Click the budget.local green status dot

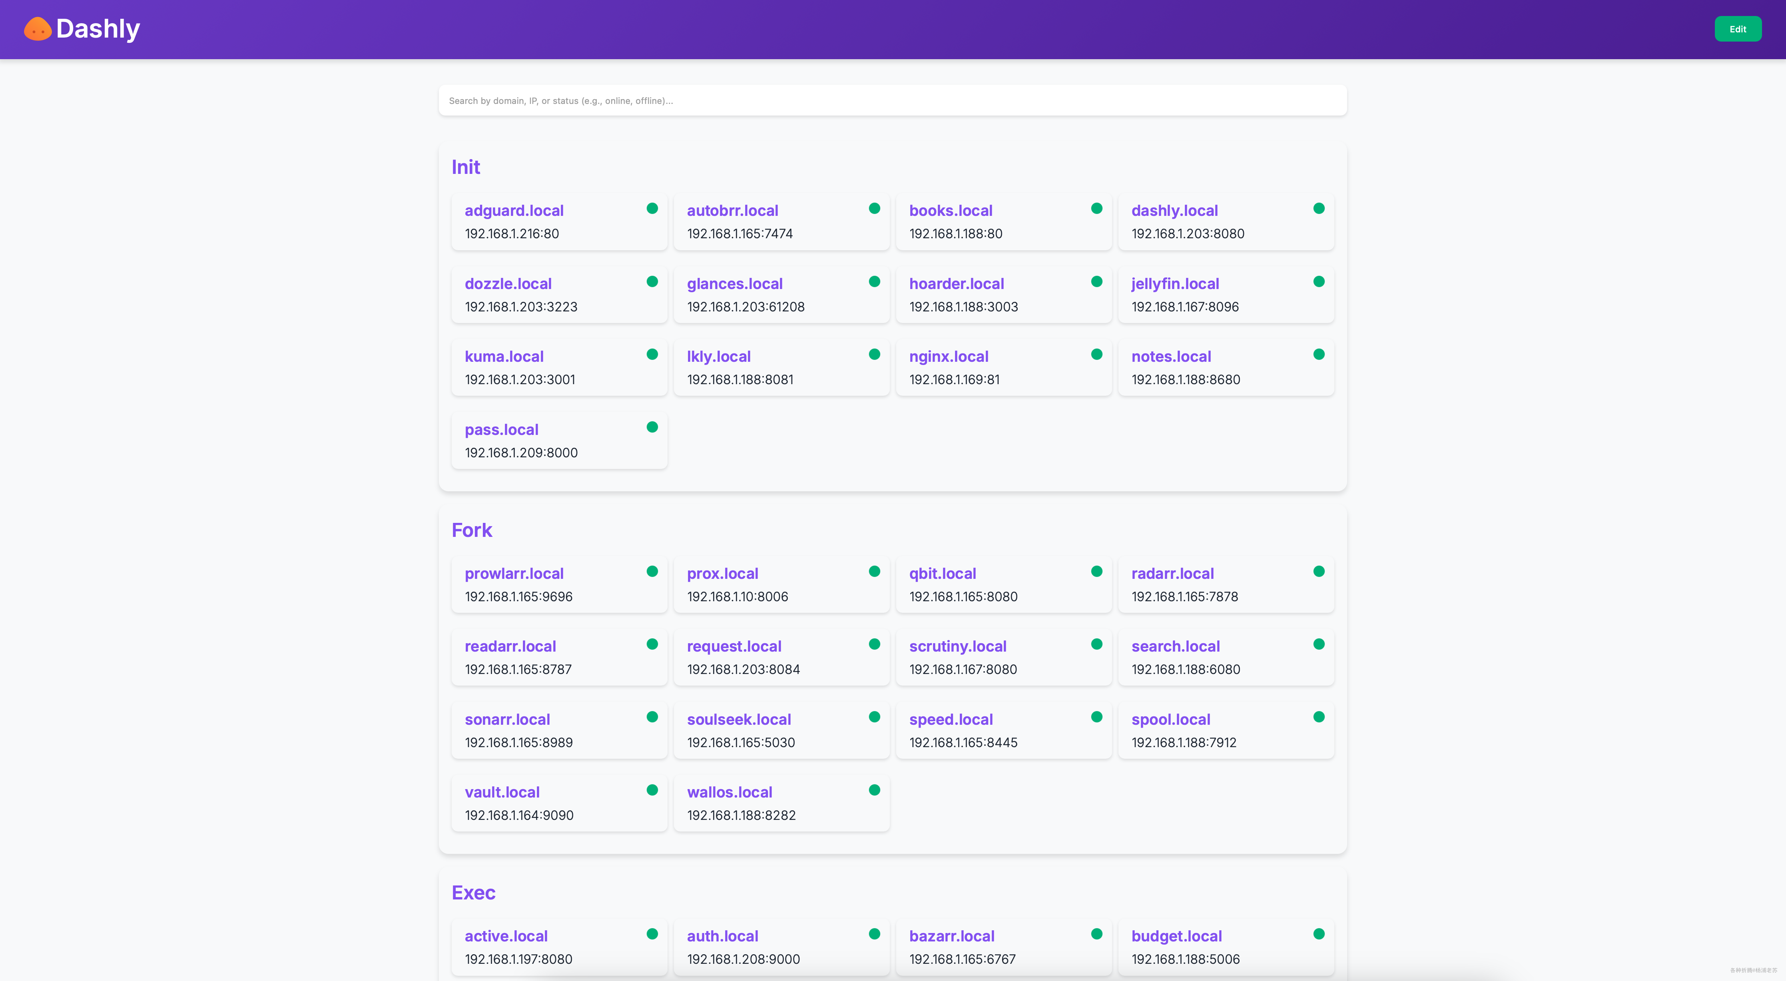pyautogui.click(x=1319, y=934)
